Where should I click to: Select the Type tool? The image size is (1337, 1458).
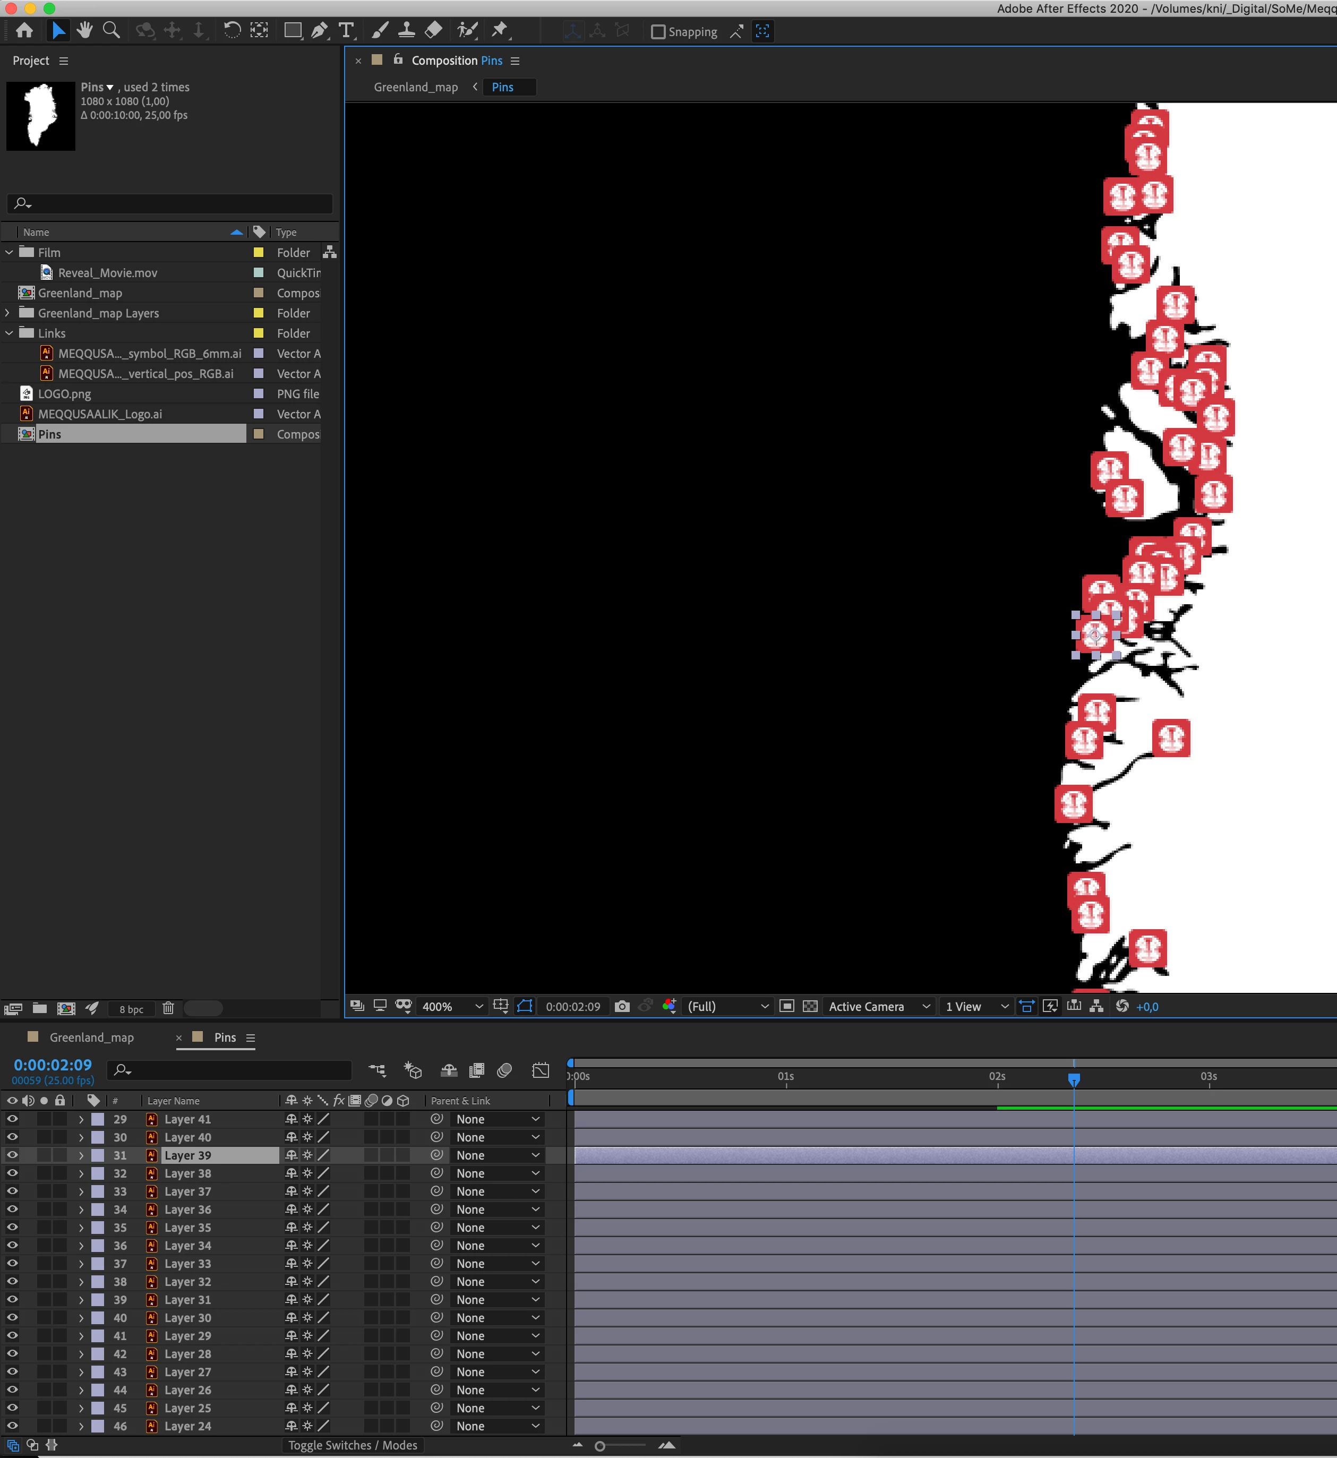[x=346, y=30]
